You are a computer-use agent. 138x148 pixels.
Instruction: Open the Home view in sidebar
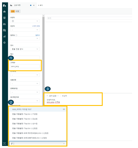[x=4, y=12]
